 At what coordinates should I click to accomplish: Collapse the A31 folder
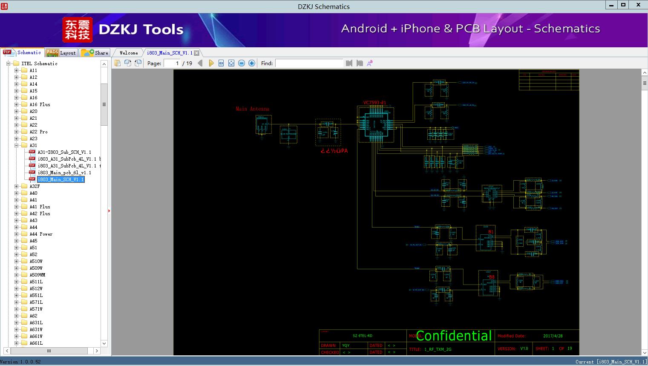pos(17,145)
